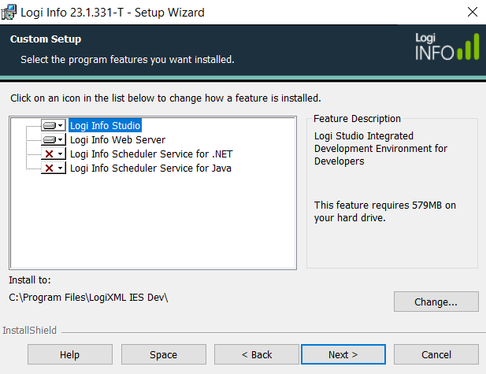Click the Logi INFO logo
Image resolution: width=486 pixels, height=374 pixels.
(x=447, y=46)
